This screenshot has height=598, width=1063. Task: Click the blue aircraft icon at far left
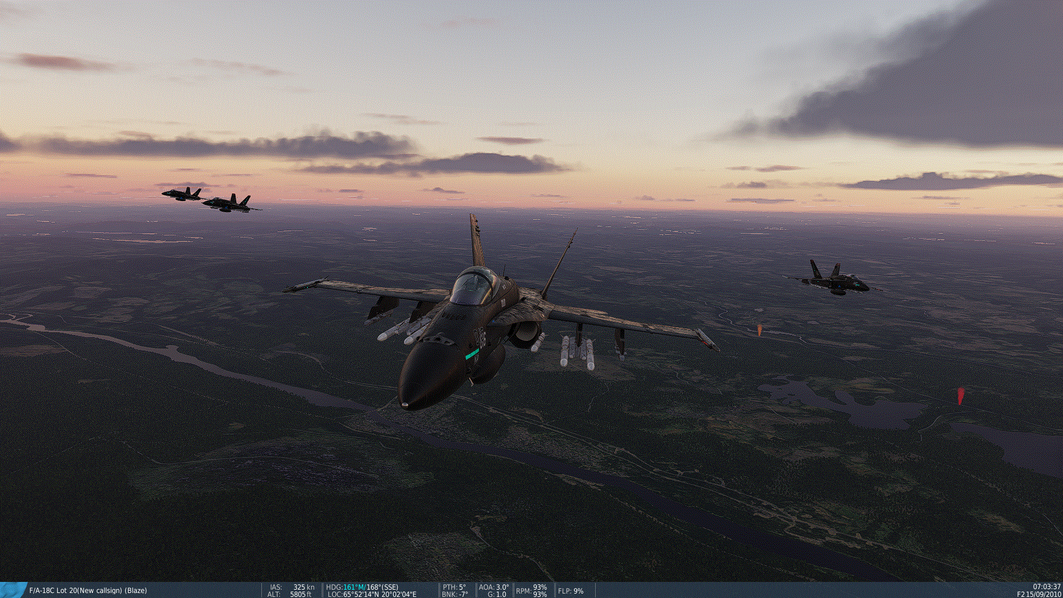click(11, 590)
